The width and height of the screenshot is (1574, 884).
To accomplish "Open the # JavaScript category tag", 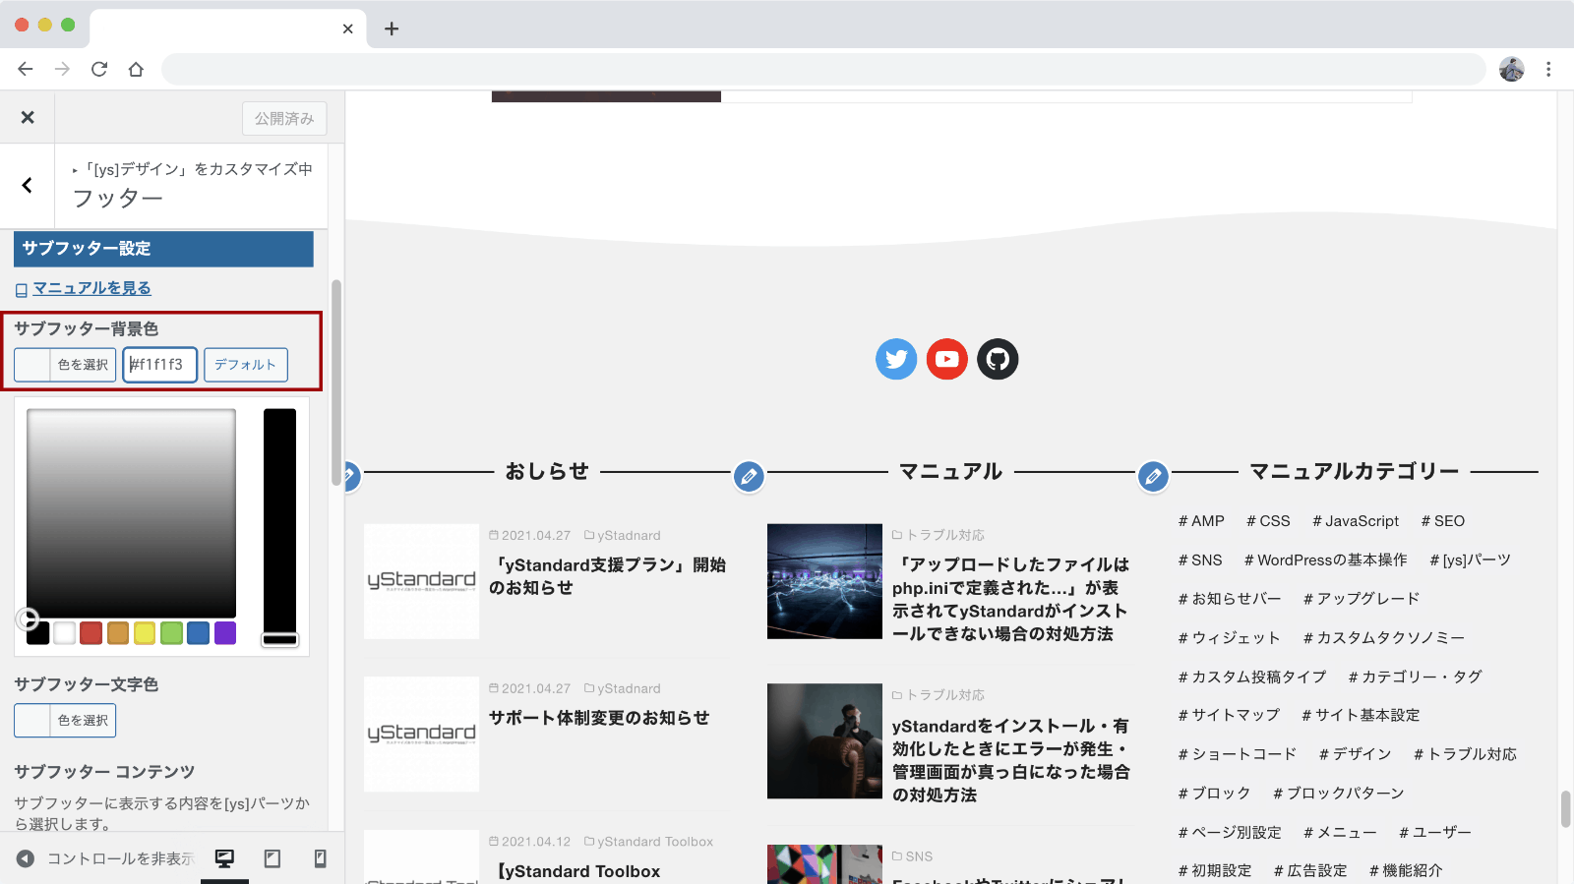I will pyautogui.click(x=1356, y=521).
